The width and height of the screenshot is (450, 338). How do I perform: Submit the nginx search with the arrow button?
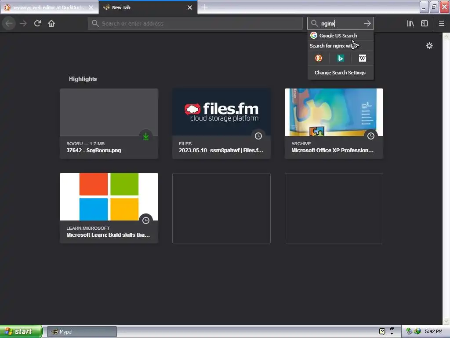click(367, 23)
